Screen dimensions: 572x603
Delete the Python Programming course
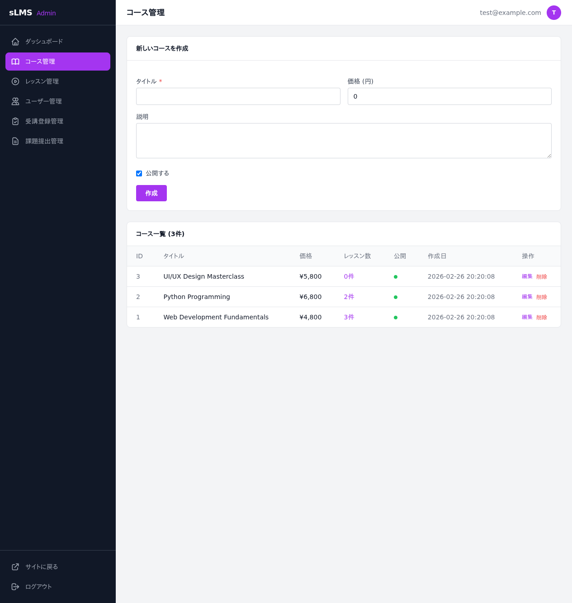pos(541,297)
